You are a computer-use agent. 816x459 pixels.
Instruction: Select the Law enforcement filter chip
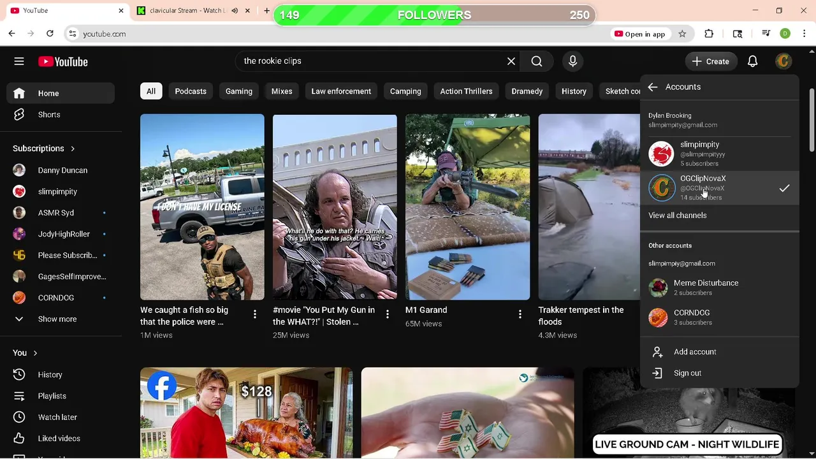[x=341, y=91]
